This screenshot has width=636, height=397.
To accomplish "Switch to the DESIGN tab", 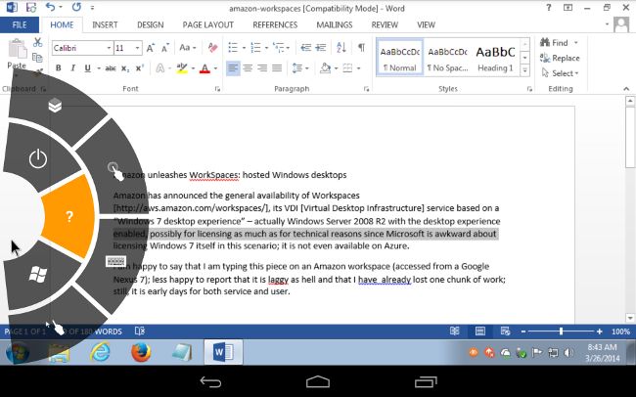I will coord(150,24).
